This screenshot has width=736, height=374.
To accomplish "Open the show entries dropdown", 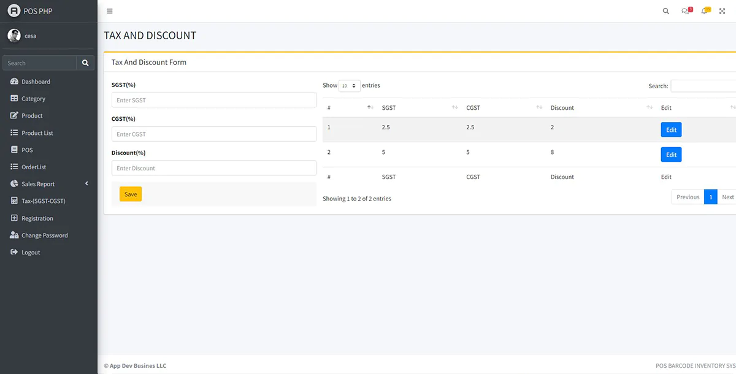I will click(x=349, y=86).
